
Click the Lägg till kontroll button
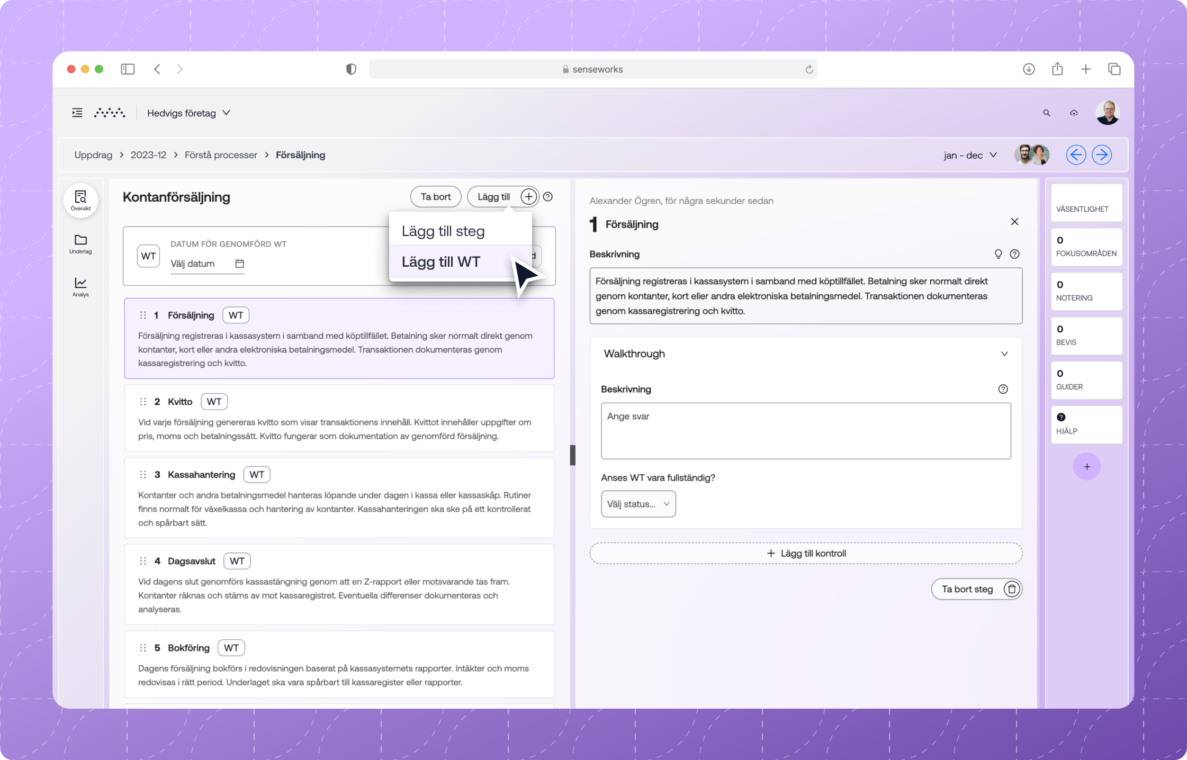click(x=806, y=553)
